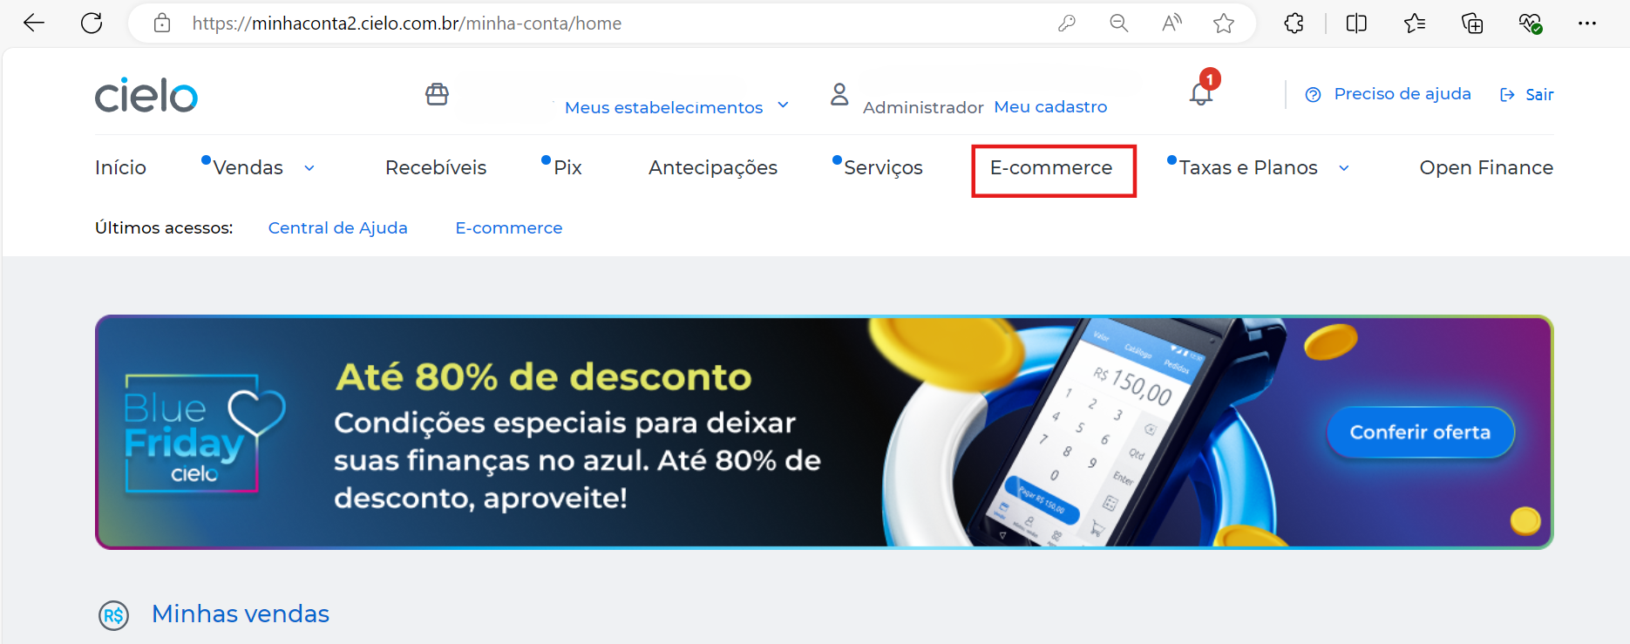1630x644 pixels.
Task: Expand the Vendas menu chevron
Action: [309, 168]
